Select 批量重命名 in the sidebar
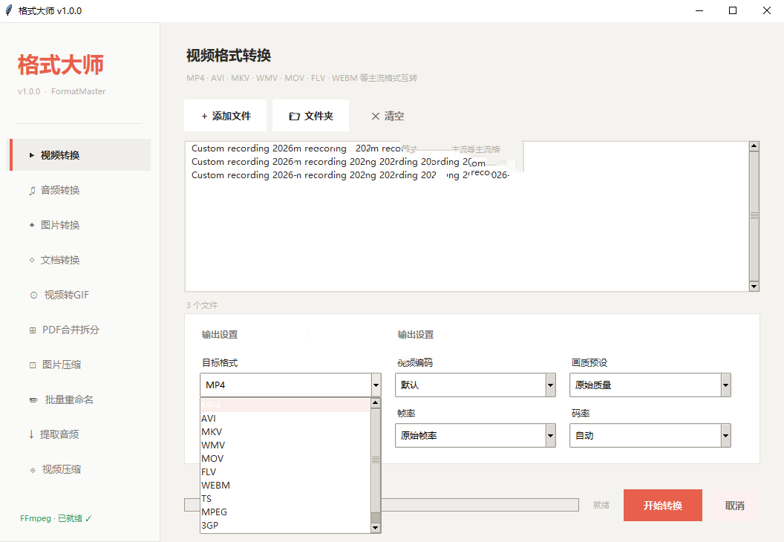Screen dimensions: 784x542 point(80,399)
